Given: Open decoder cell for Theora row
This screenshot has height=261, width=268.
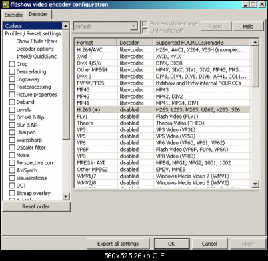Looking at the screenshot, I should tap(135, 123).
